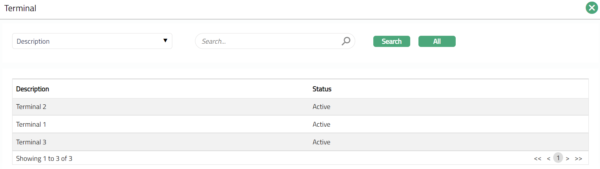Image resolution: width=600 pixels, height=169 pixels.
Task: Click Active status of Terminal 2
Action: 321,107
